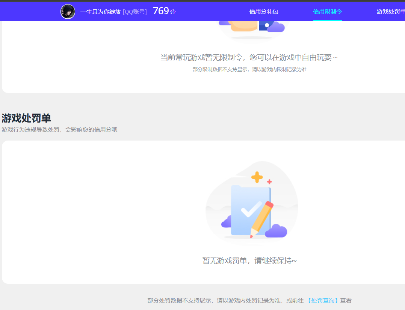The image size is (405, 310).
Task: Open the 游戏处罚单 tab in the header
Action: pos(391,12)
